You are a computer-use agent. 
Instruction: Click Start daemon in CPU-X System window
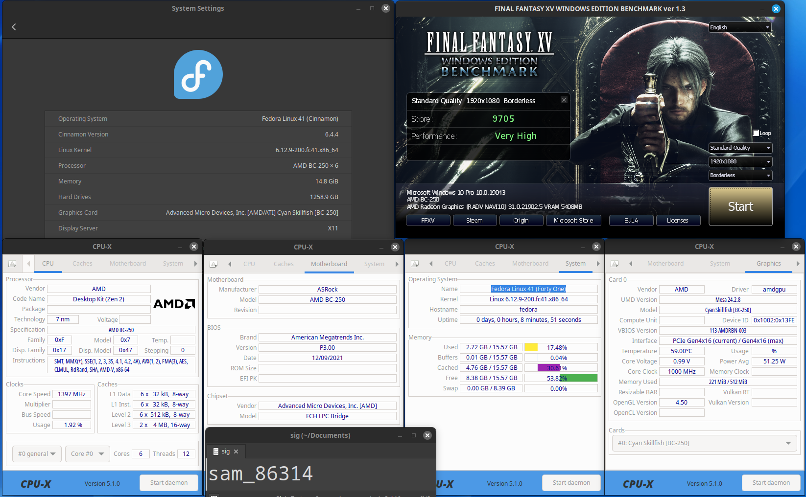pos(571,483)
